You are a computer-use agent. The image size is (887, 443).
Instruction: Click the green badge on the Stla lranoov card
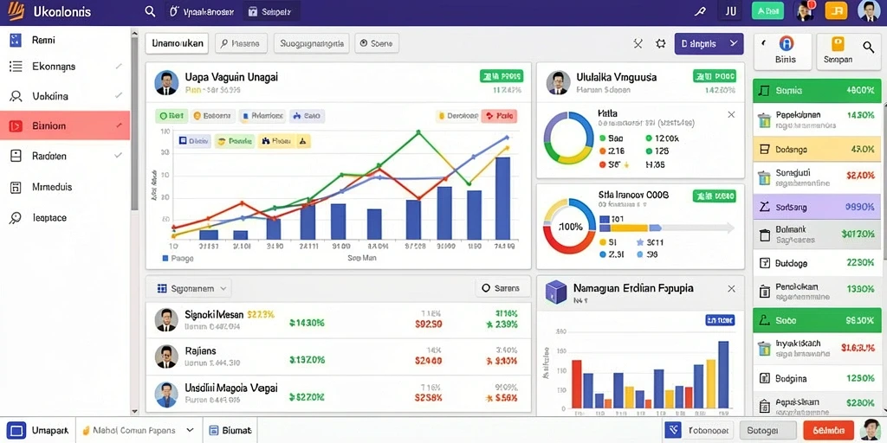tap(714, 196)
